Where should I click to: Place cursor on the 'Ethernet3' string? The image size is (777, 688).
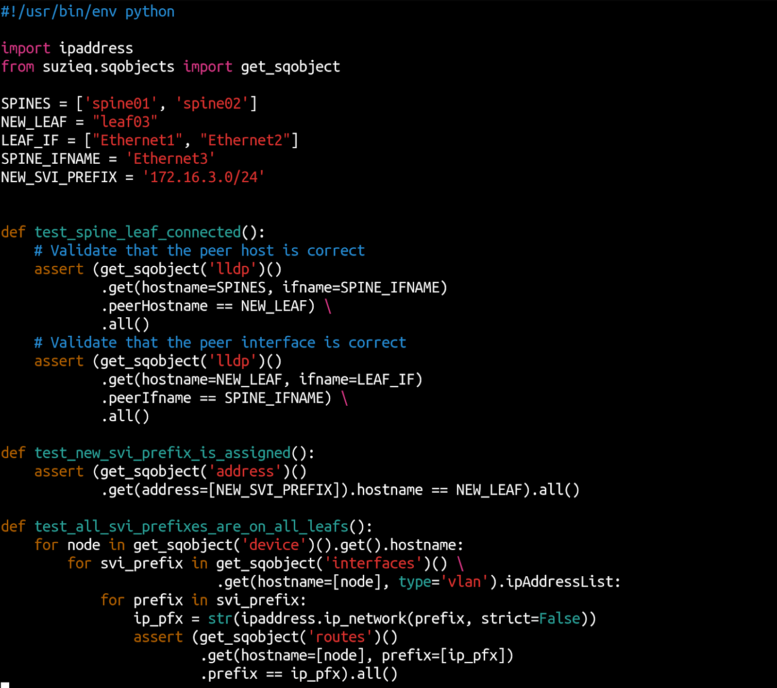click(170, 159)
